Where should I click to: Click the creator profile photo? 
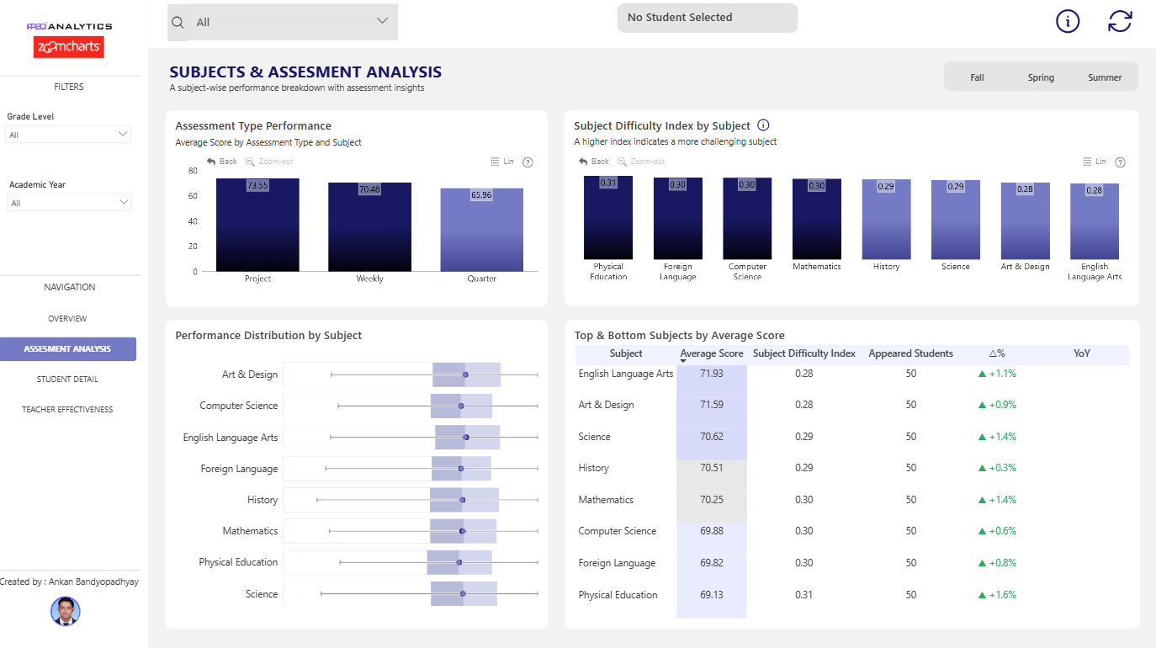(x=66, y=611)
